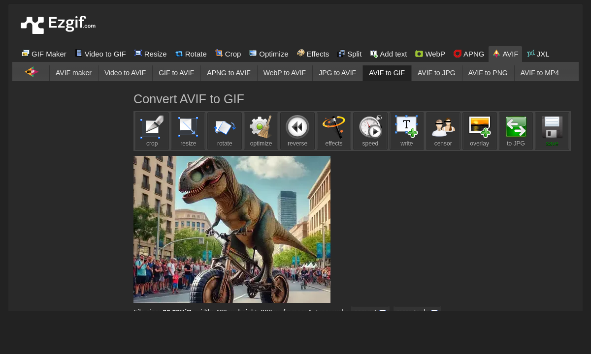
Task: Select the crop tool icon
Action: tap(152, 127)
